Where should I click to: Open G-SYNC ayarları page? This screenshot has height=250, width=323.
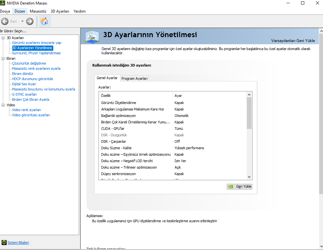coord(24,94)
